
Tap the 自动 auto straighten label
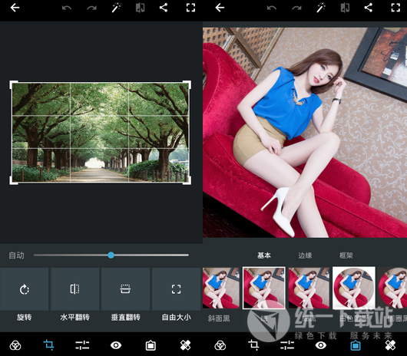pyautogui.click(x=16, y=255)
